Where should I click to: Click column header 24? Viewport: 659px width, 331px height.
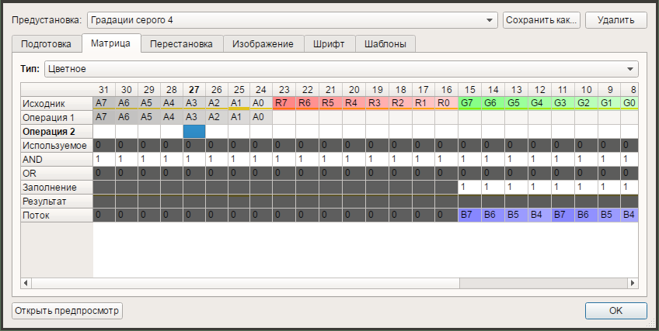pyautogui.click(x=261, y=90)
